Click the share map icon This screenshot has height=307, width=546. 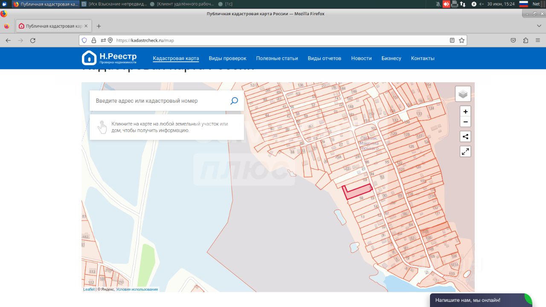click(x=465, y=137)
